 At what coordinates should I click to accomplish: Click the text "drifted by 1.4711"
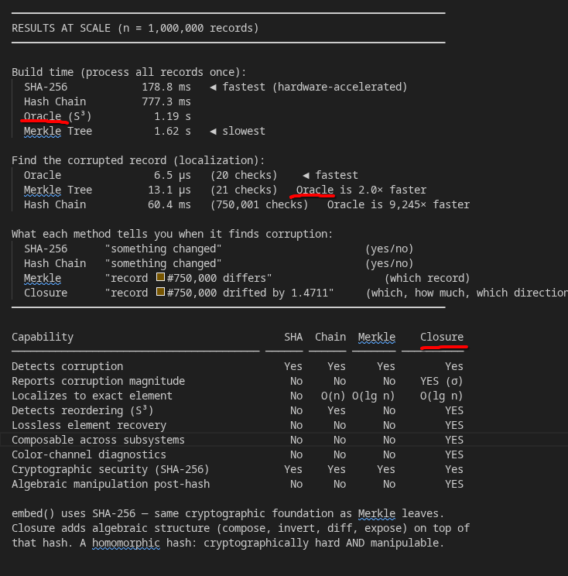(278, 293)
